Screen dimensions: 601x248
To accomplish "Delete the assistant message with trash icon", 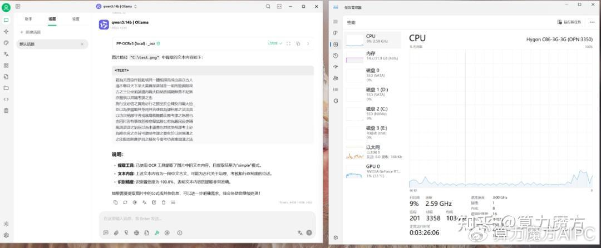I will (164, 202).
